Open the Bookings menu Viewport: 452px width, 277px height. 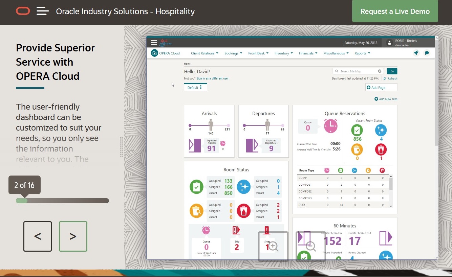(x=233, y=53)
